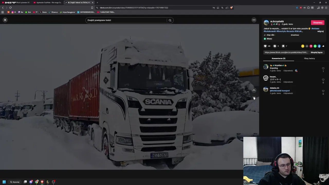Open the #livestyle hashtag
The height and width of the screenshot is (185, 329).
pyautogui.click(x=281, y=31)
